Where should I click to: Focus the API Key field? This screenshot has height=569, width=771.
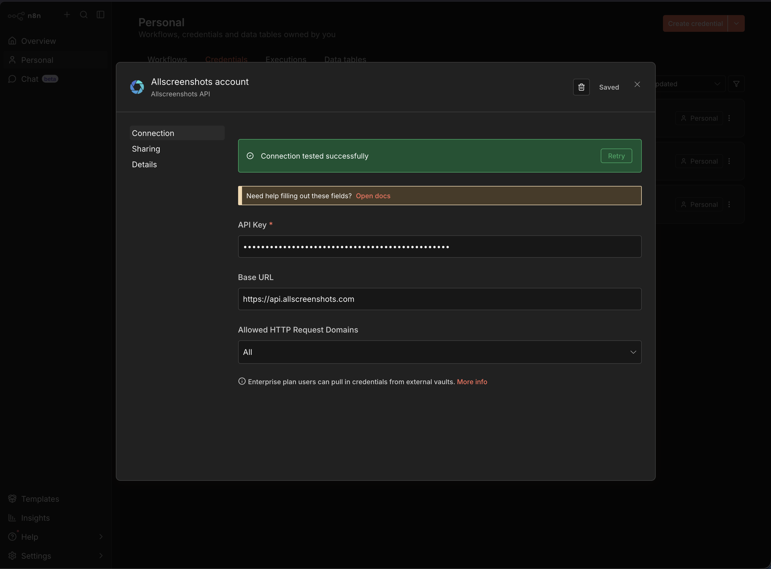[439, 247]
